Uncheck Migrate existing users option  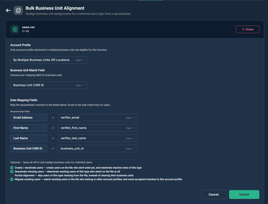(12, 179)
